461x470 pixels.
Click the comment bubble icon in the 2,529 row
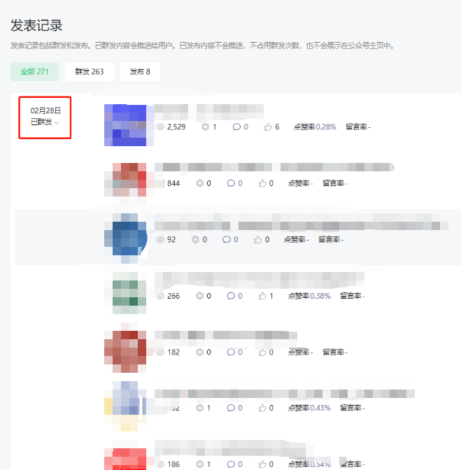[236, 127]
